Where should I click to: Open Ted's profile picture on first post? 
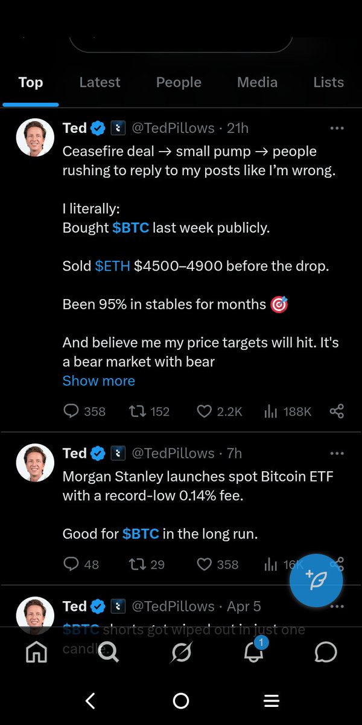coord(35,138)
